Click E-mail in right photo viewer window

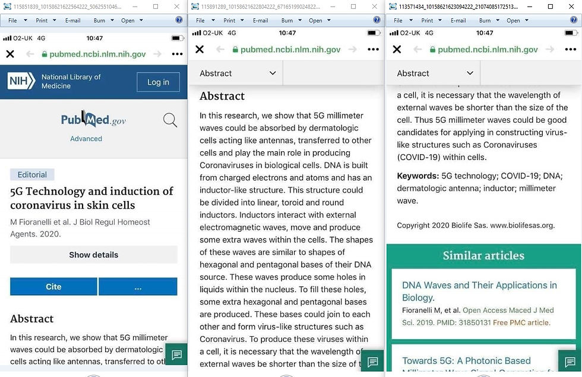pyautogui.click(x=458, y=20)
